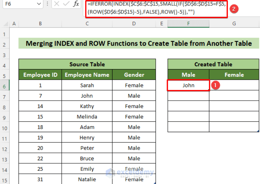Select column F header
260x184 pixels.
[x=188, y=24]
